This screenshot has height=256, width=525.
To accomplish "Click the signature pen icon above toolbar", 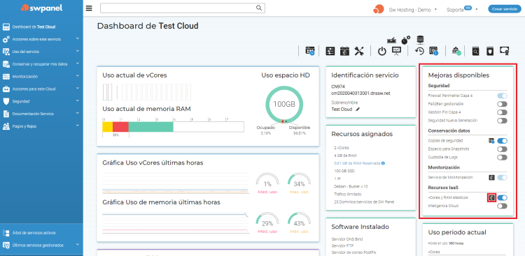I will tap(391, 40).
